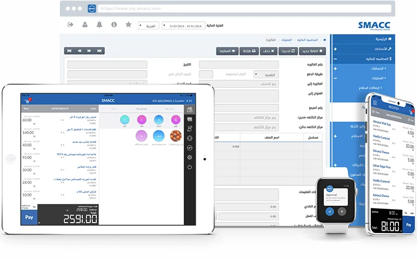The image size is (417, 259).
Task: Go to next record arrow
Action: point(89,50)
